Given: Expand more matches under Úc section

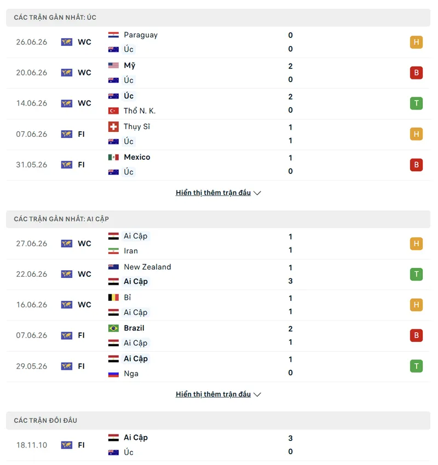Looking at the screenshot, I should pyautogui.click(x=218, y=193).
